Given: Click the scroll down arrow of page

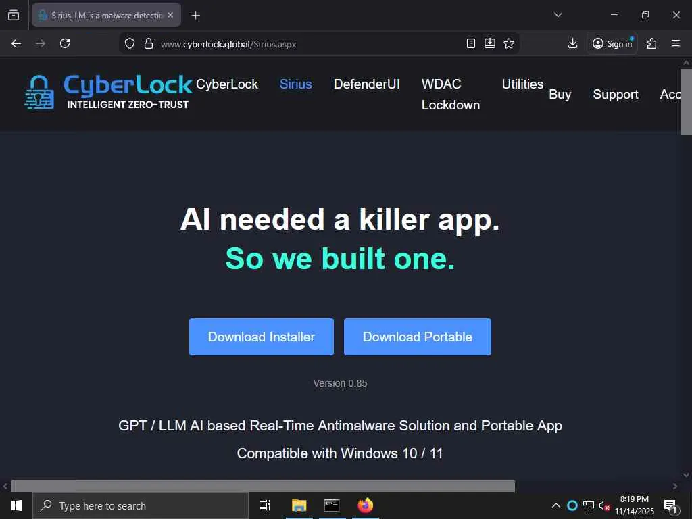Looking at the screenshot, I should point(687,475).
